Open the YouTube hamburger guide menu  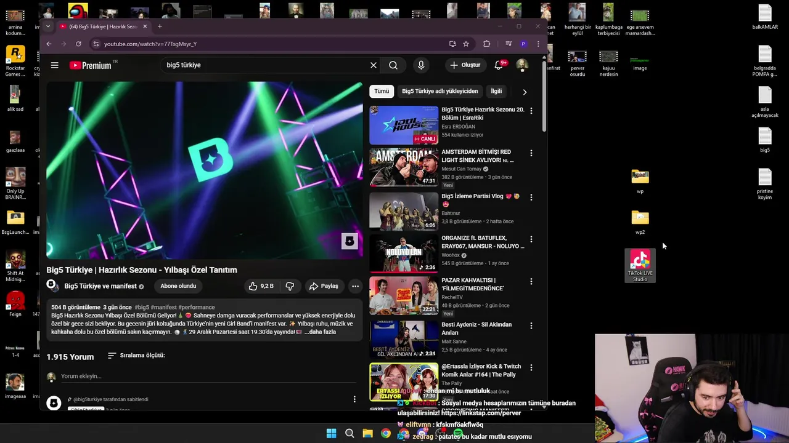(x=55, y=65)
